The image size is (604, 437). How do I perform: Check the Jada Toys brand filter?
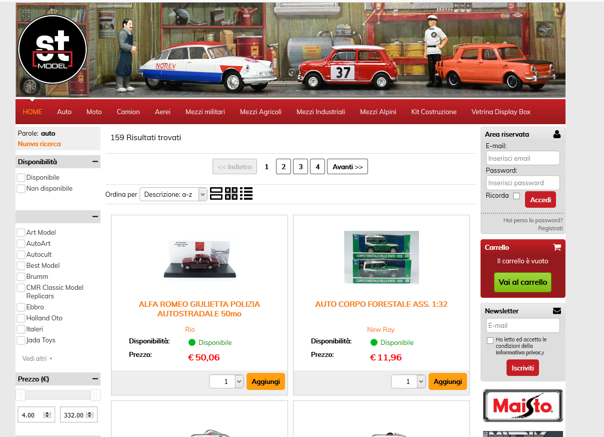click(x=21, y=340)
